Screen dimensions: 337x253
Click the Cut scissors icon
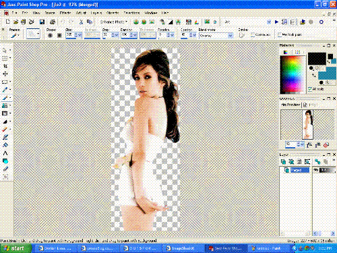81,22
